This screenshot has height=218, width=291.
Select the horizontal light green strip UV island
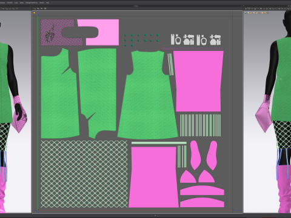point(159,143)
